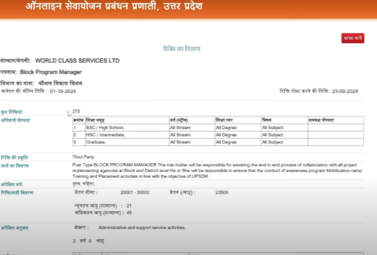Click the red वापस जायें back button
Screen dimensions: 377x255
click(x=353, y=38)
